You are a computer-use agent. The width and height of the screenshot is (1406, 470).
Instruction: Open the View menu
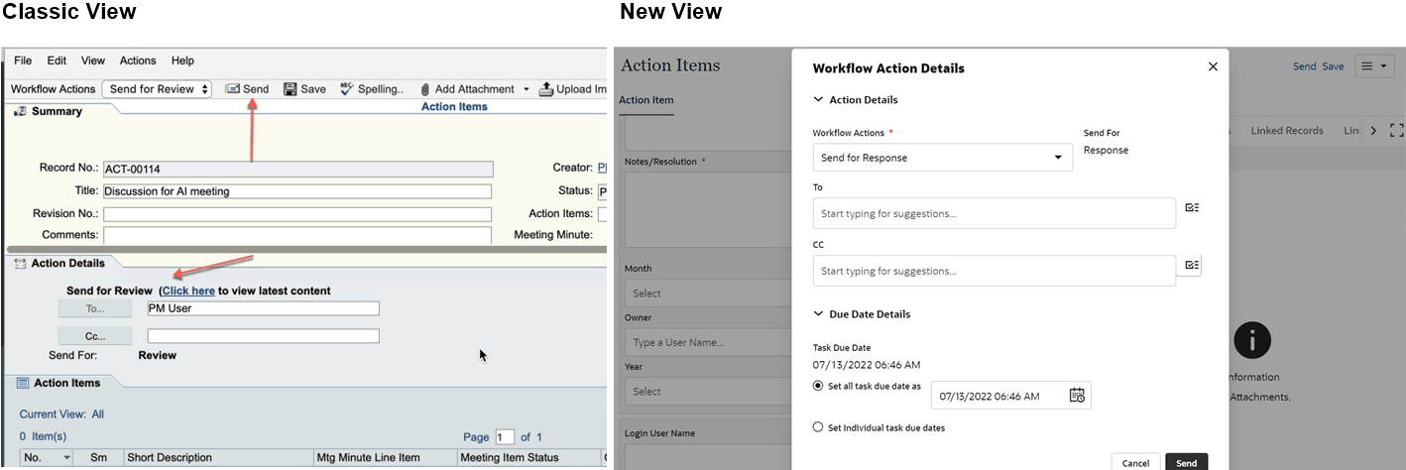tap(93, 60)
